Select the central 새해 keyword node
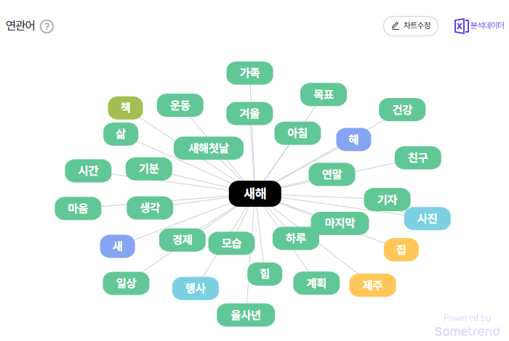 click(x=254, y=194)
